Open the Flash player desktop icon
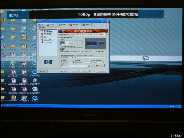 pyautogui.click(x=35, y=82)
